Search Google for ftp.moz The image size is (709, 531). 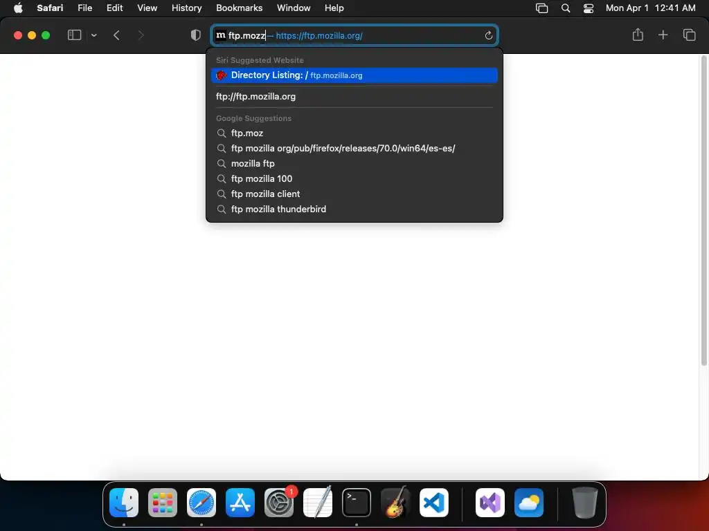point(354,133)
